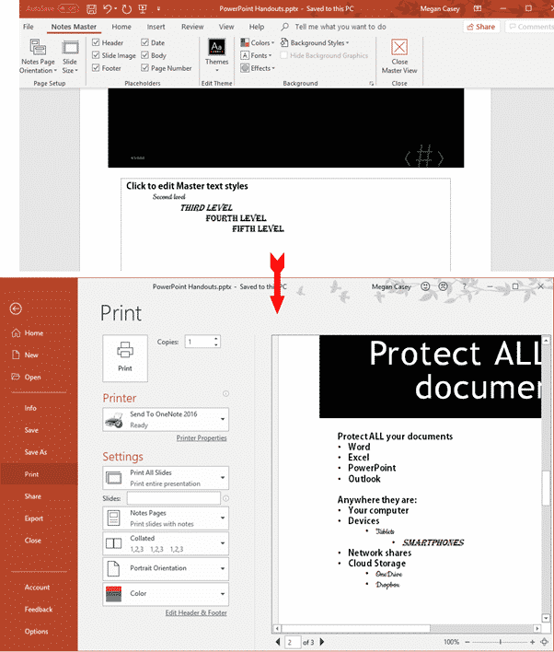This screenshot has height=652, width=554.
Task: Toggle the Page Number checkbox
Action: (144, 68)
